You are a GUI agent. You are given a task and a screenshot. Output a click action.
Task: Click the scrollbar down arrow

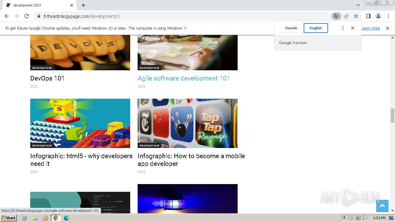pos(393,211)
